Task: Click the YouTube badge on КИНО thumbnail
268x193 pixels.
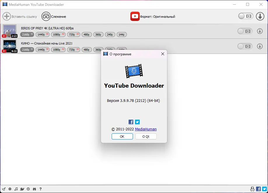Action: [4, 51]
